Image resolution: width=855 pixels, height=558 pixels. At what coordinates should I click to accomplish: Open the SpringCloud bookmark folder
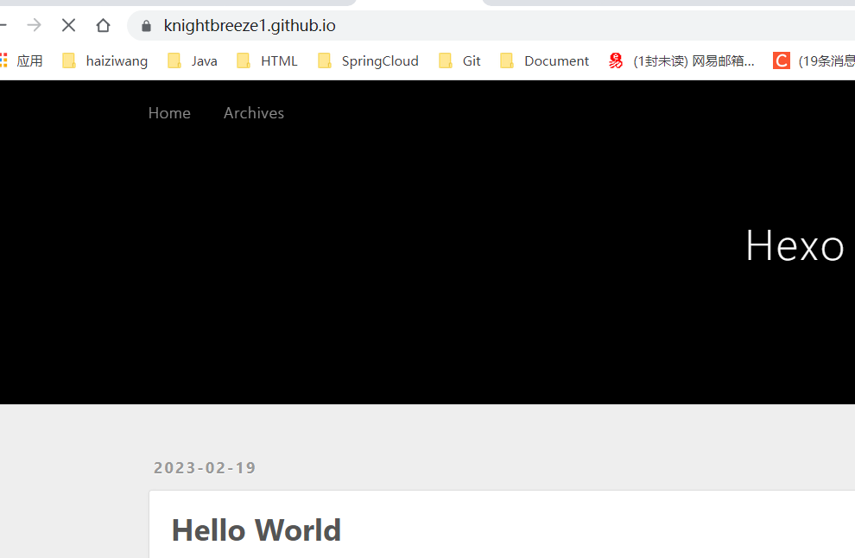[368, 60]
